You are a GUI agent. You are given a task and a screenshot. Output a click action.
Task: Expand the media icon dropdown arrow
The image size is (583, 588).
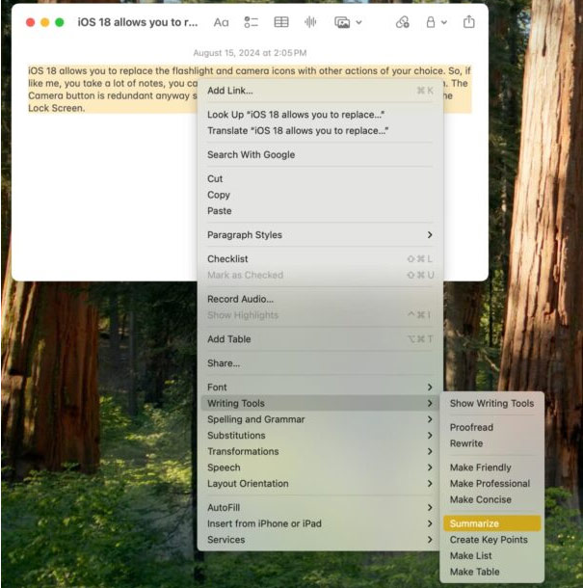point(358,22)
